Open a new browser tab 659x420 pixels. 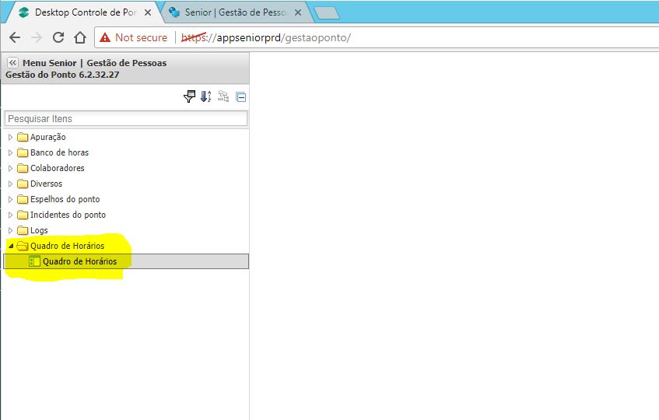coord(326,12)
